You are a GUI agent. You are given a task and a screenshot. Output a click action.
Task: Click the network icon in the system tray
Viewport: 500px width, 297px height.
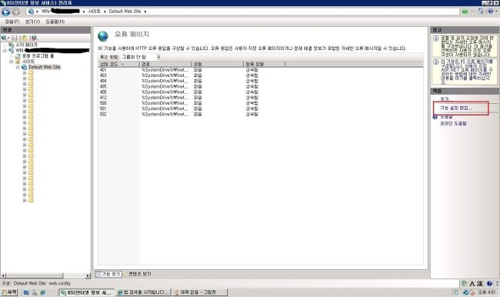[465, 292]
